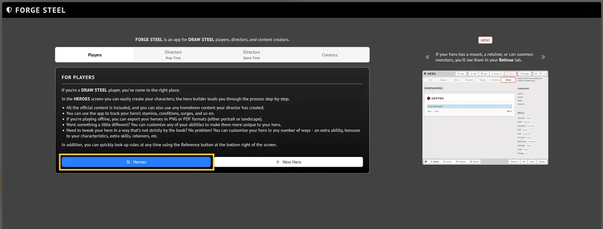Open the Retinue feature preview screenshot
The image size is (603, 229).
pyautogui.click(x=485, y=118)
